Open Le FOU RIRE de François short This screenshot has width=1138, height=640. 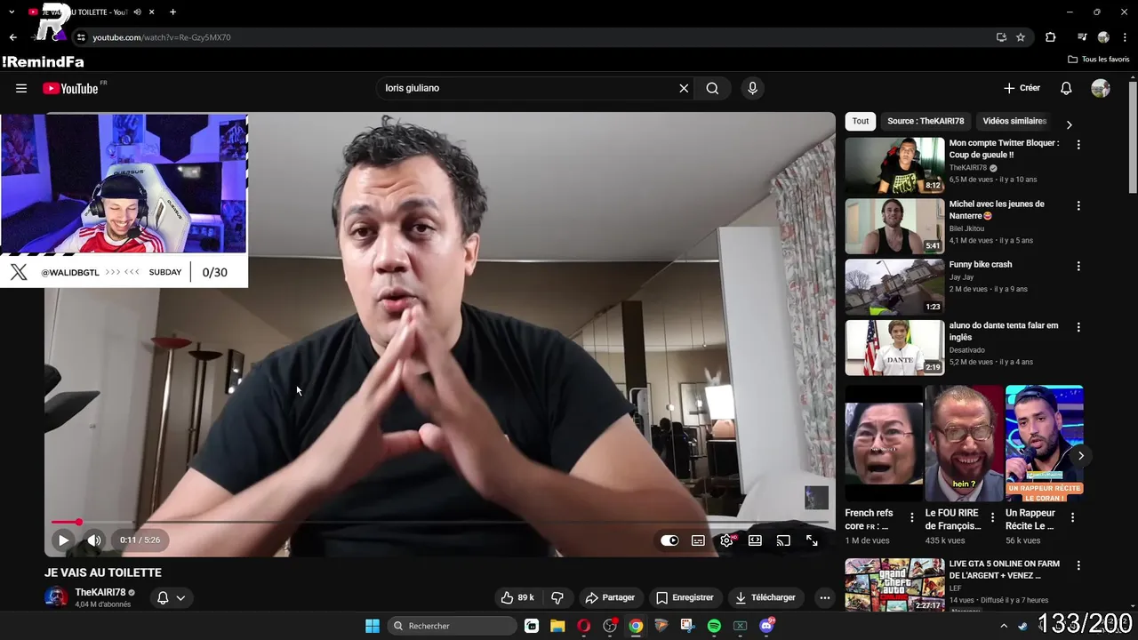click(964, 444)
